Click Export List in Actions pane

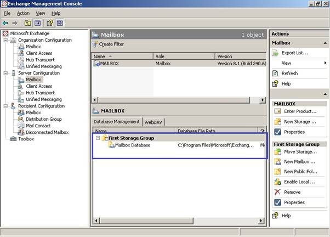tap(295, 53)
